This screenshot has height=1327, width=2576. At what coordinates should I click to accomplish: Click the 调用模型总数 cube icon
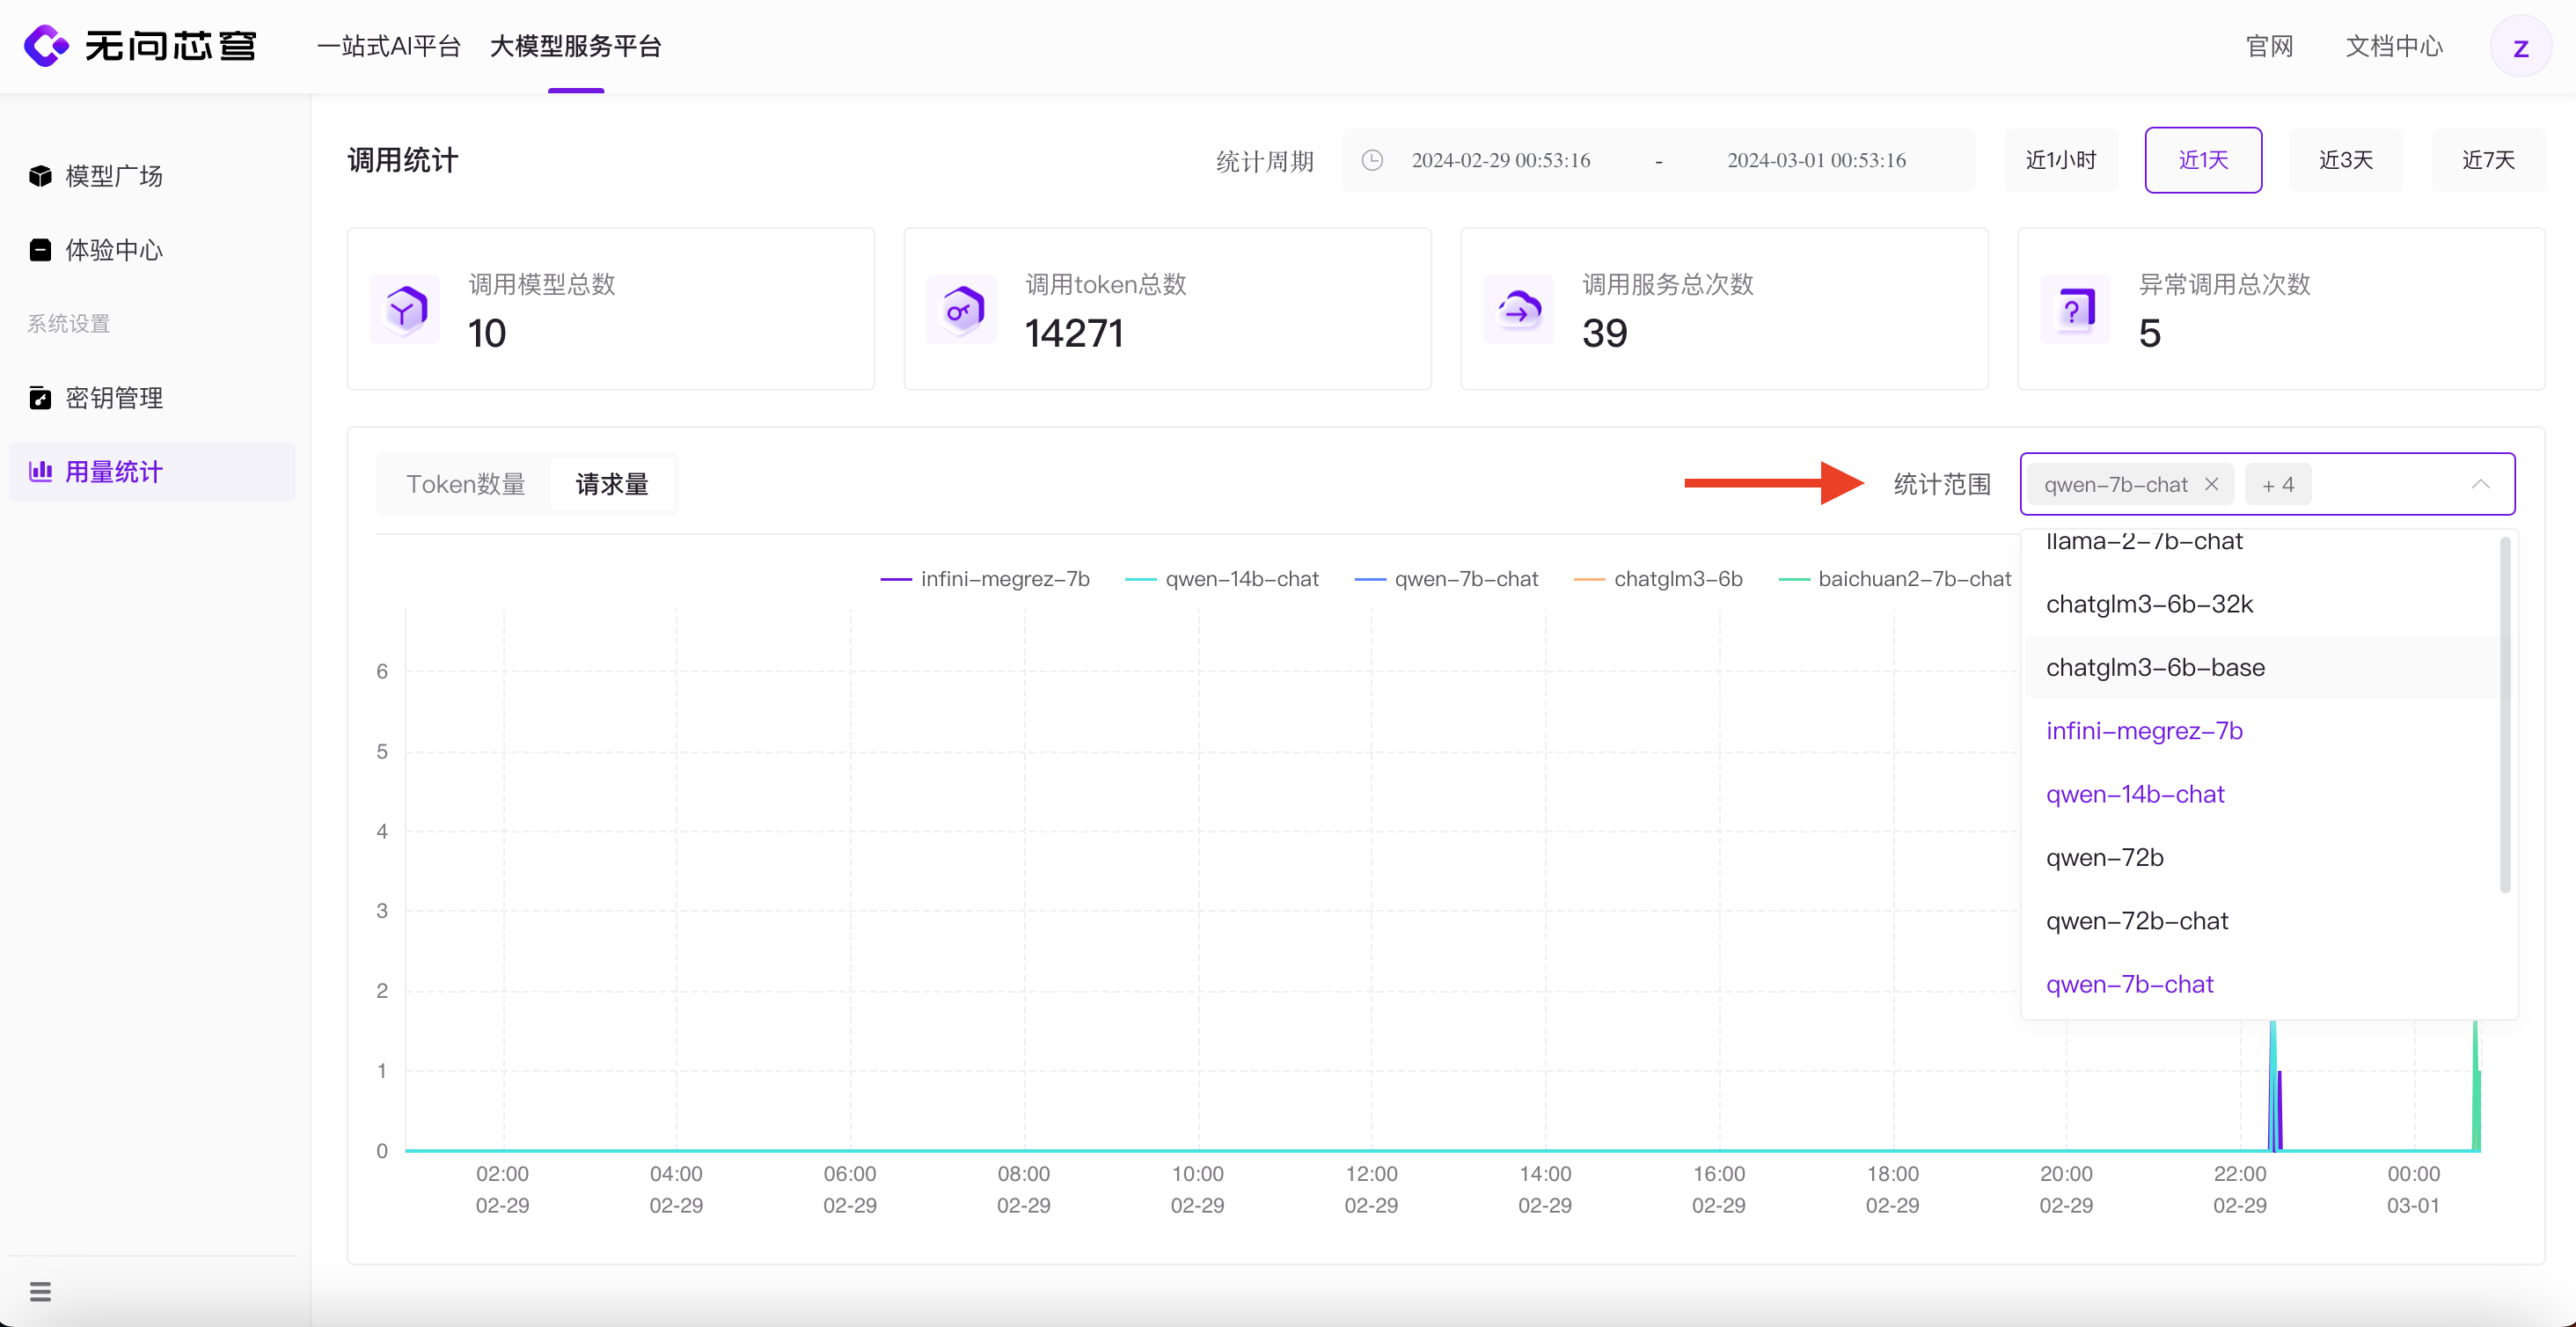405,309
